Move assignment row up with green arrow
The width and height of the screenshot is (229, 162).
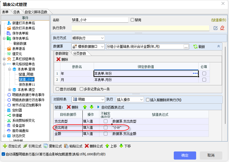coord(85,107)
